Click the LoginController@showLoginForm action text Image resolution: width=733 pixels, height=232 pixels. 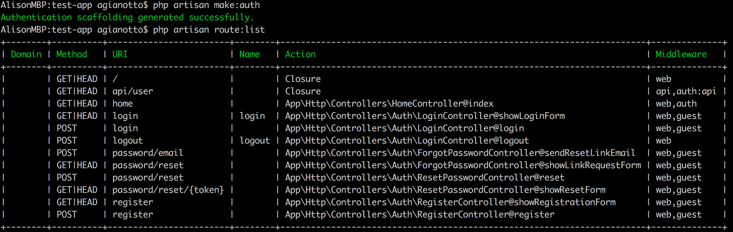(425, 116)
